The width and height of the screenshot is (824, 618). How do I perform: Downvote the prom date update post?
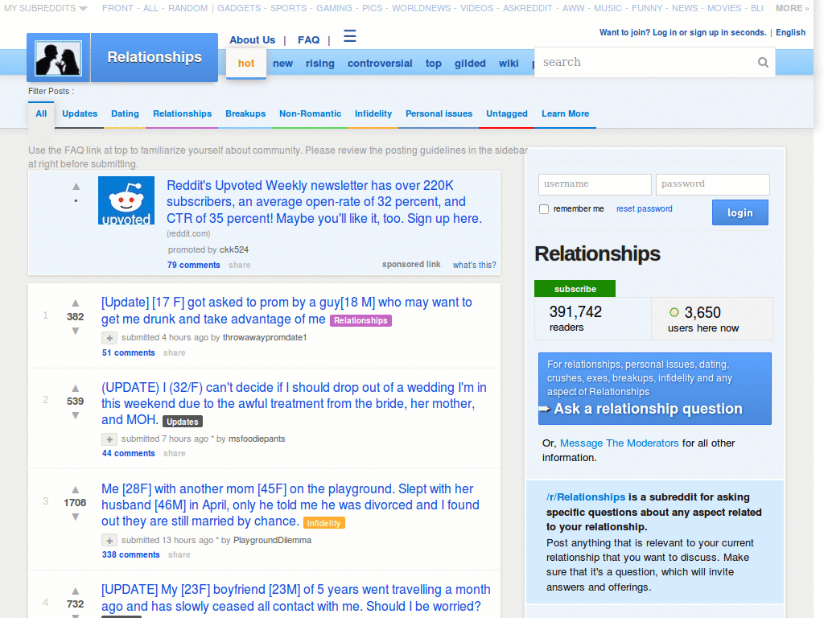76,331
